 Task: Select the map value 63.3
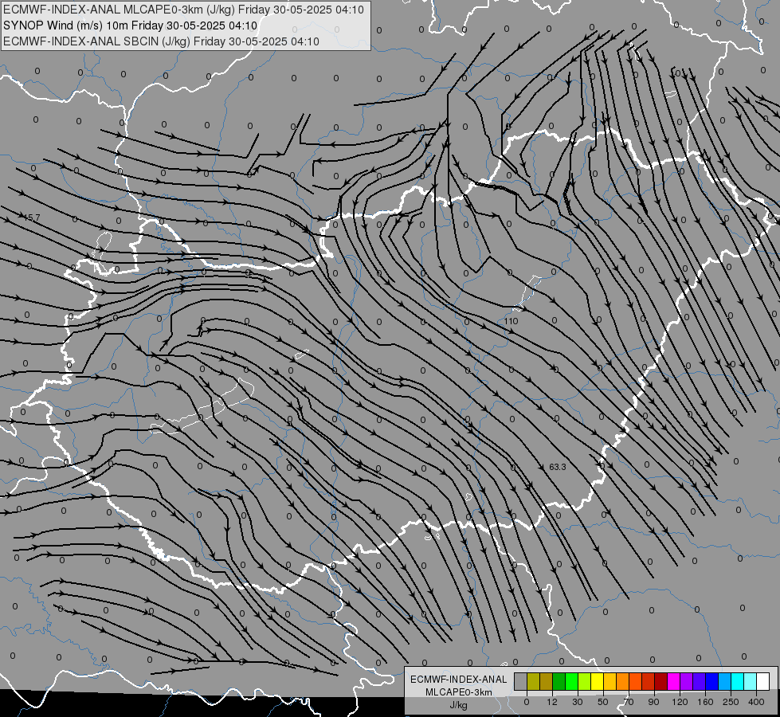coord(558,467)
